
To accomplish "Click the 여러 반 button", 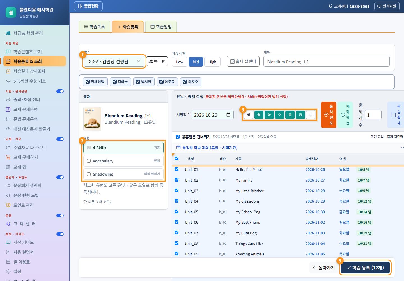I will coord(157,61).
